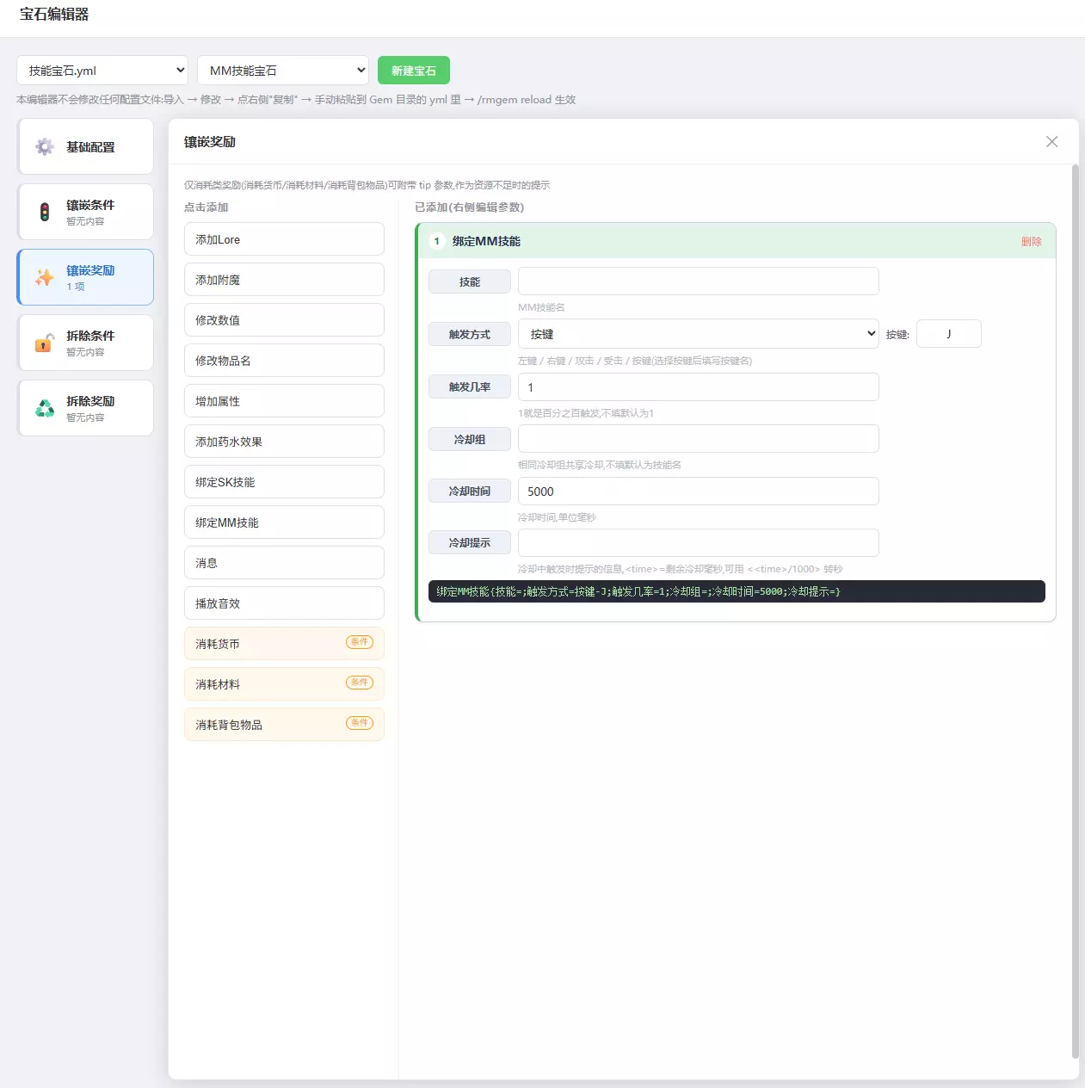
Task: Add the 添加药水效果 reward
Action: coord(284,442)
